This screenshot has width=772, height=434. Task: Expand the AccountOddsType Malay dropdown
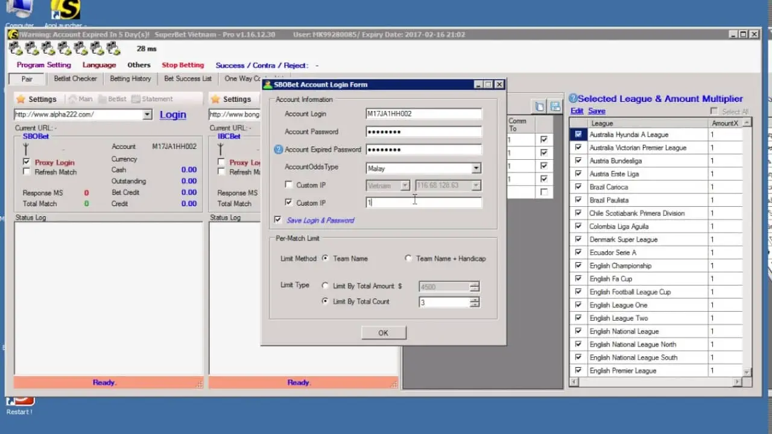point(476,169)
